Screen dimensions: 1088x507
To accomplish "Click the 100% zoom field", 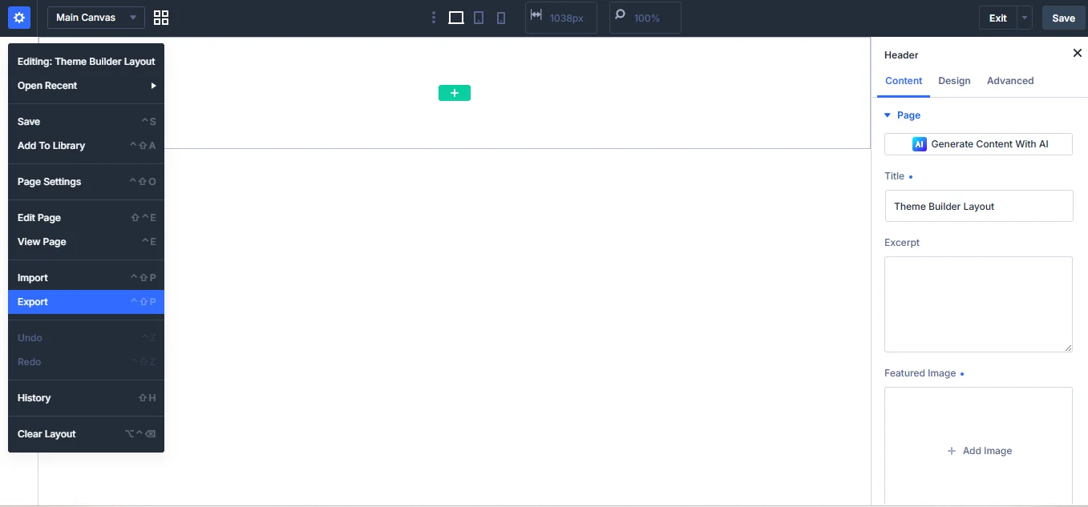I will (x=645, y=18).
